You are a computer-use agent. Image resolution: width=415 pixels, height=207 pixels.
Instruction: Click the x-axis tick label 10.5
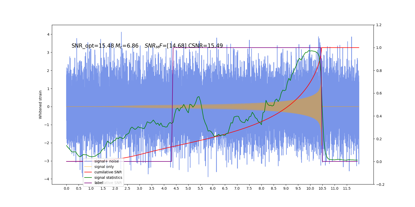[322, 188]
